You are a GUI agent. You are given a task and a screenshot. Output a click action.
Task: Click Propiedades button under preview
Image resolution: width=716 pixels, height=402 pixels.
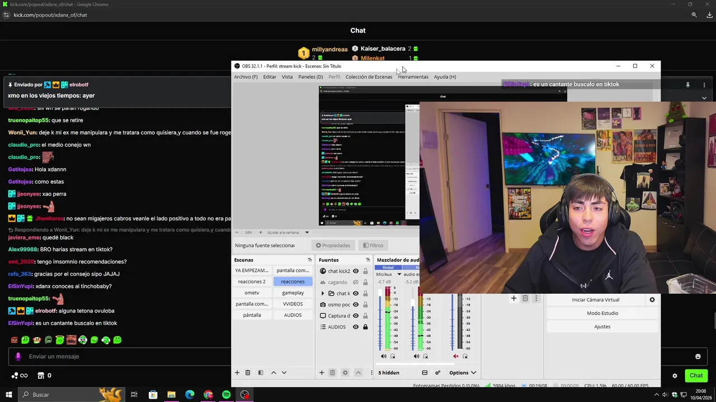[x=333, y=245]
